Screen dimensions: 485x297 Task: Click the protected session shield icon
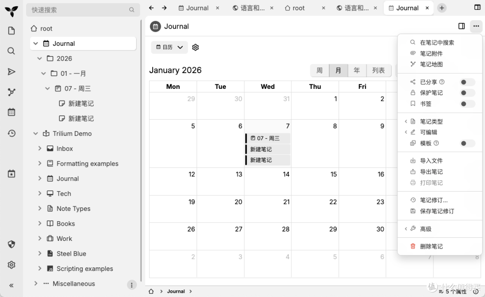coord(11,245)
